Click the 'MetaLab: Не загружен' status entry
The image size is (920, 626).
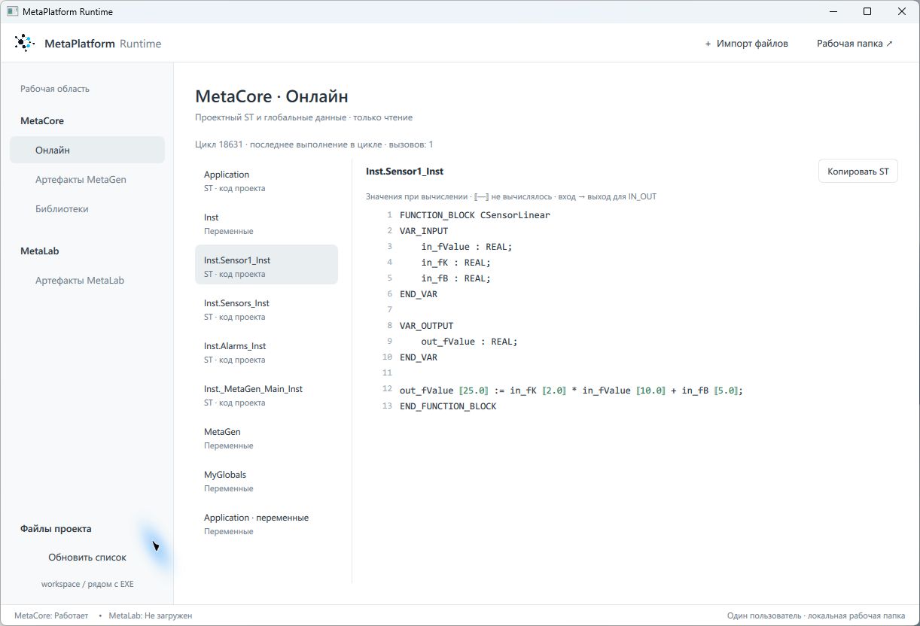[151, 615]
